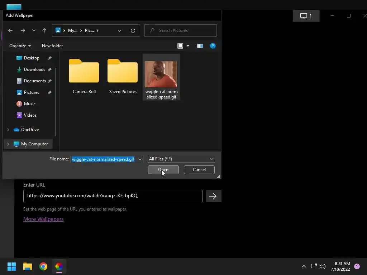This screenshot has height=275, width=367.
Task: Expand the address bar history dropdown
Action: [120, 31]
